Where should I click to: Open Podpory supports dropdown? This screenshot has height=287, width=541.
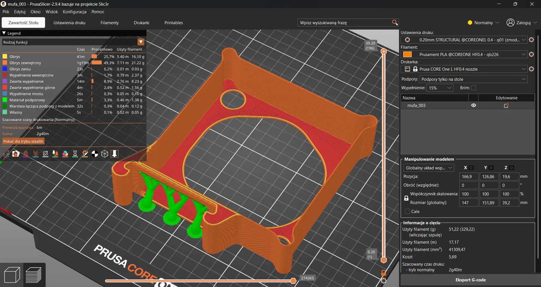pyautogui.click(x=473, y=79)
